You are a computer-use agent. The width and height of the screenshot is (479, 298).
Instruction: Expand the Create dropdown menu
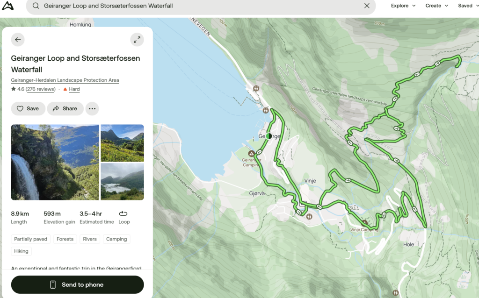[436, 6]
